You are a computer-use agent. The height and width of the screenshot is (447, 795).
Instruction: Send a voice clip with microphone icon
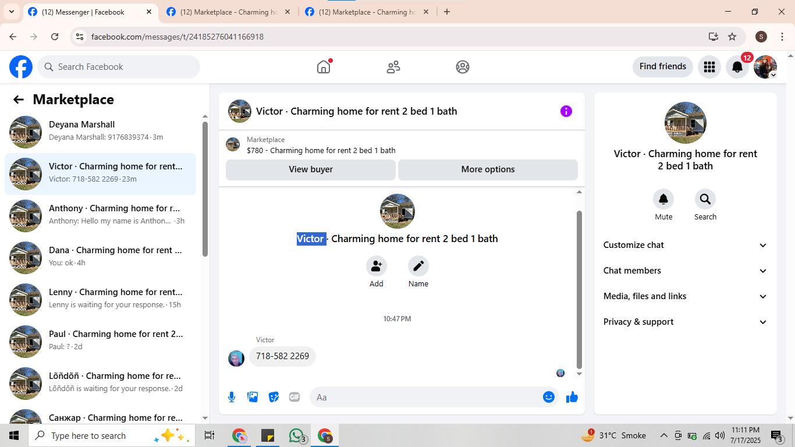pyautogui.click(x=232, y=397)
